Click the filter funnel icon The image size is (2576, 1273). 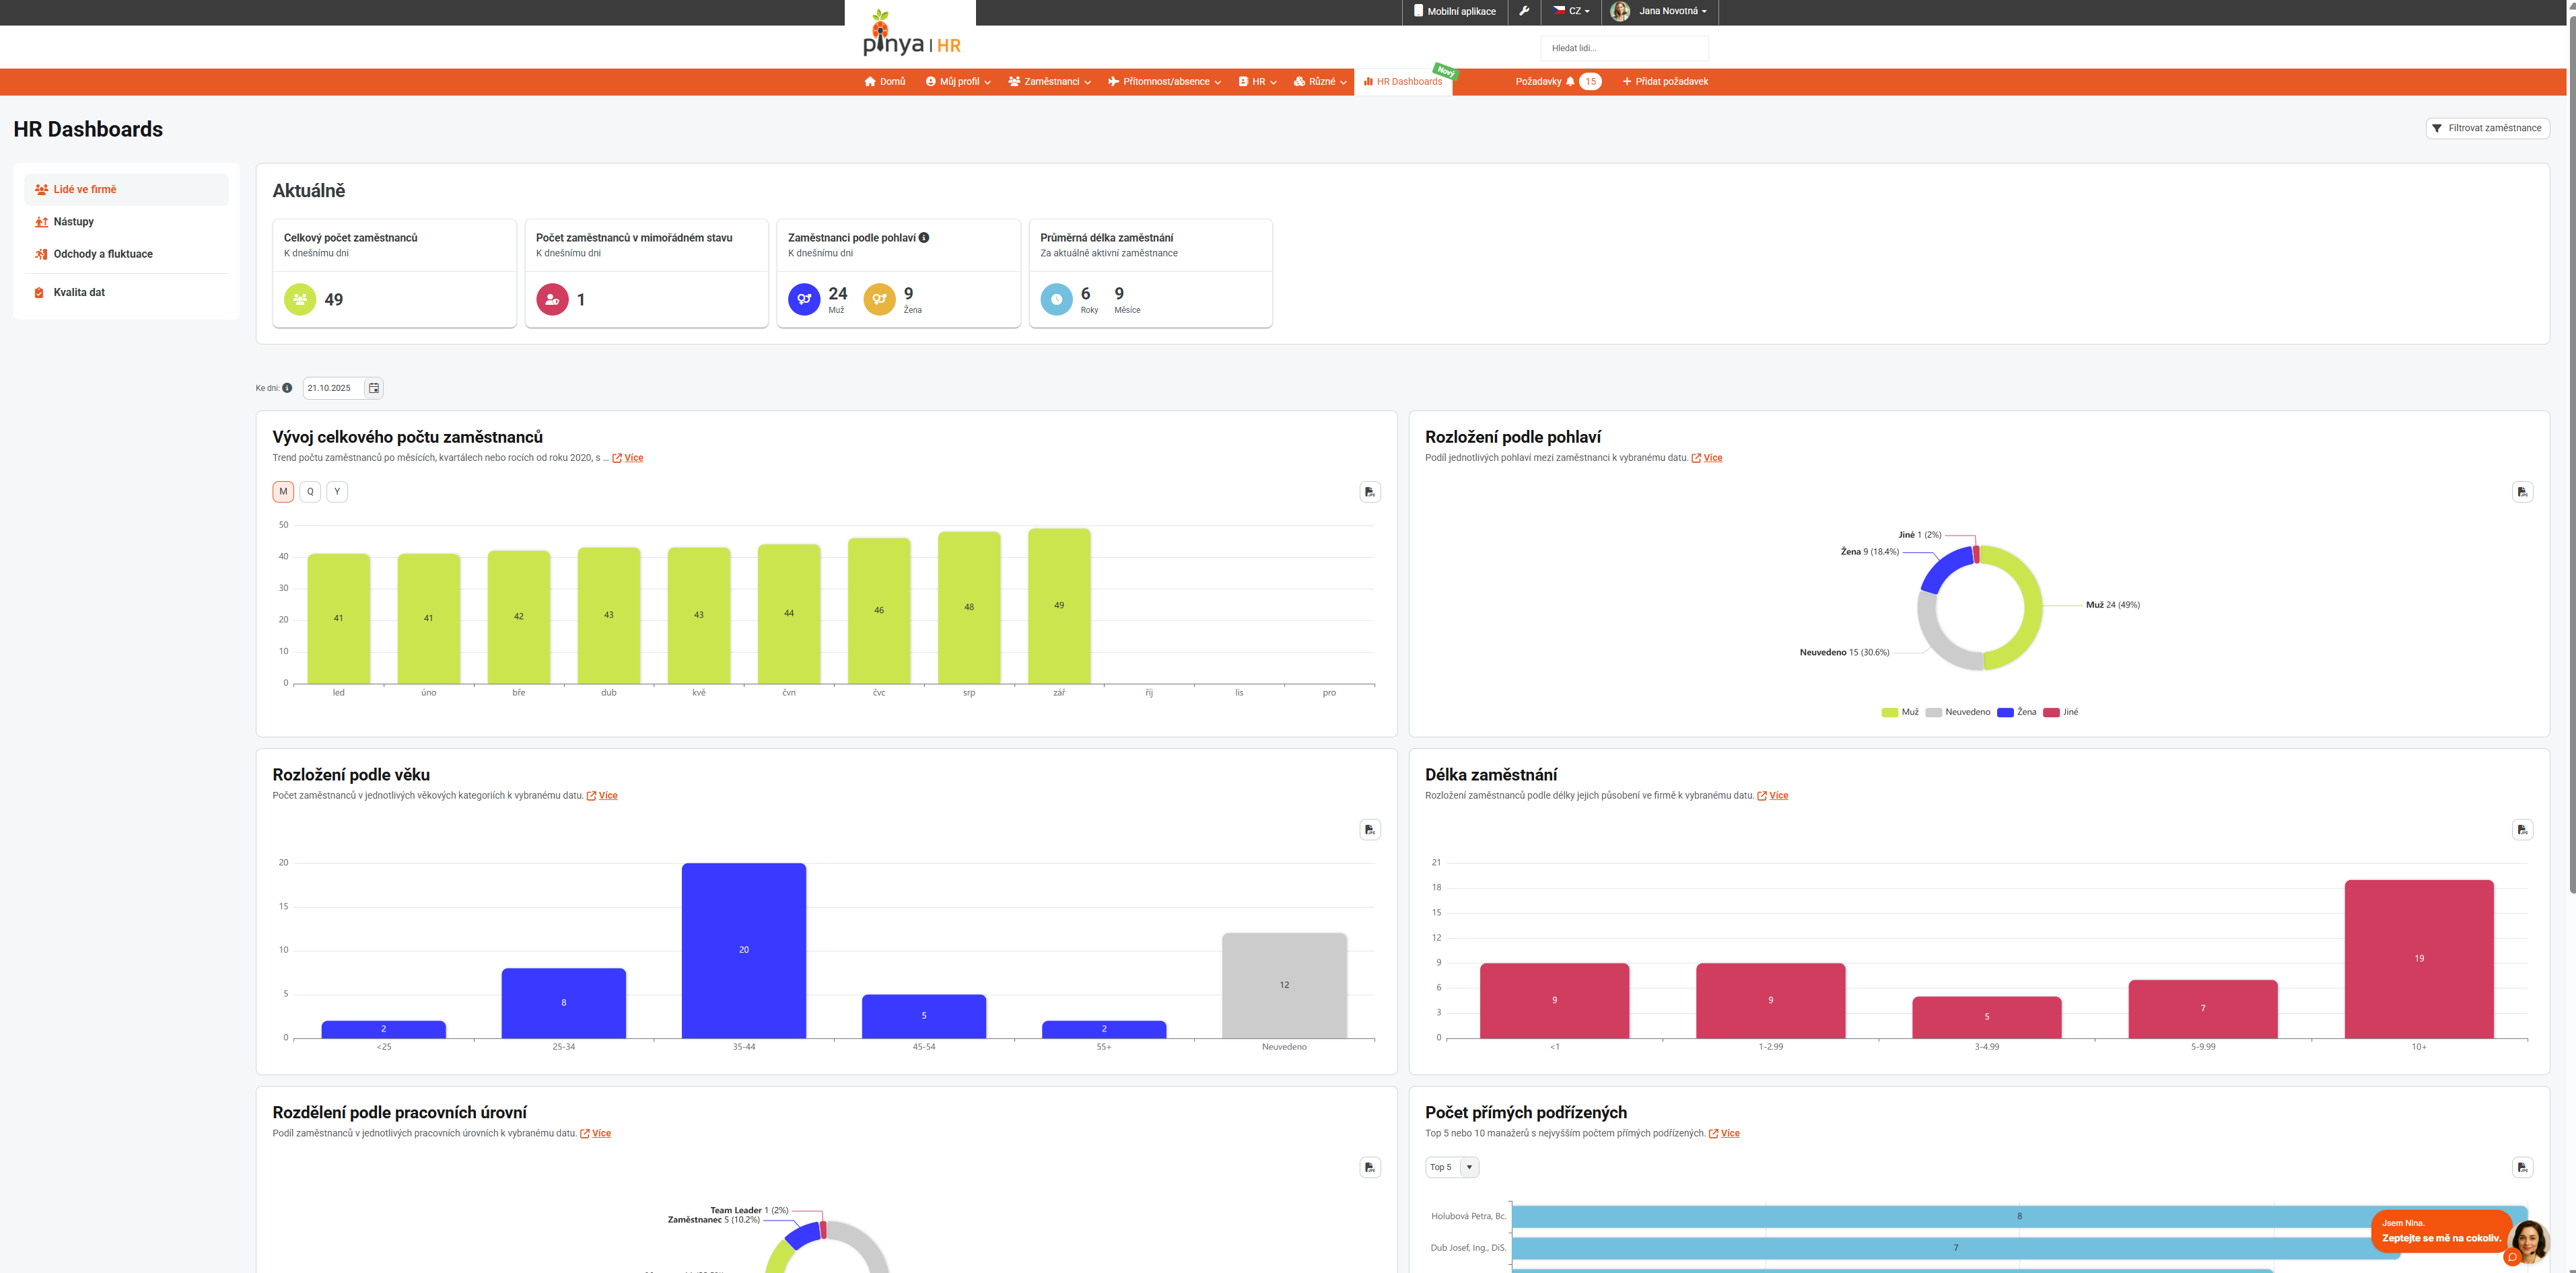2437,128
